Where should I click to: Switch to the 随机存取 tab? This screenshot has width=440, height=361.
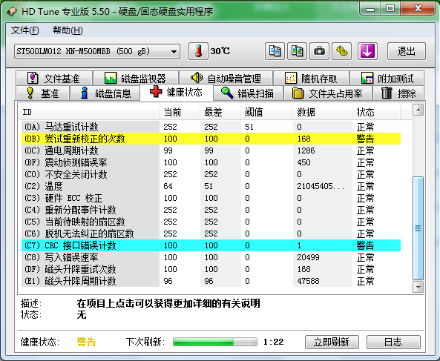click(311, 78)
